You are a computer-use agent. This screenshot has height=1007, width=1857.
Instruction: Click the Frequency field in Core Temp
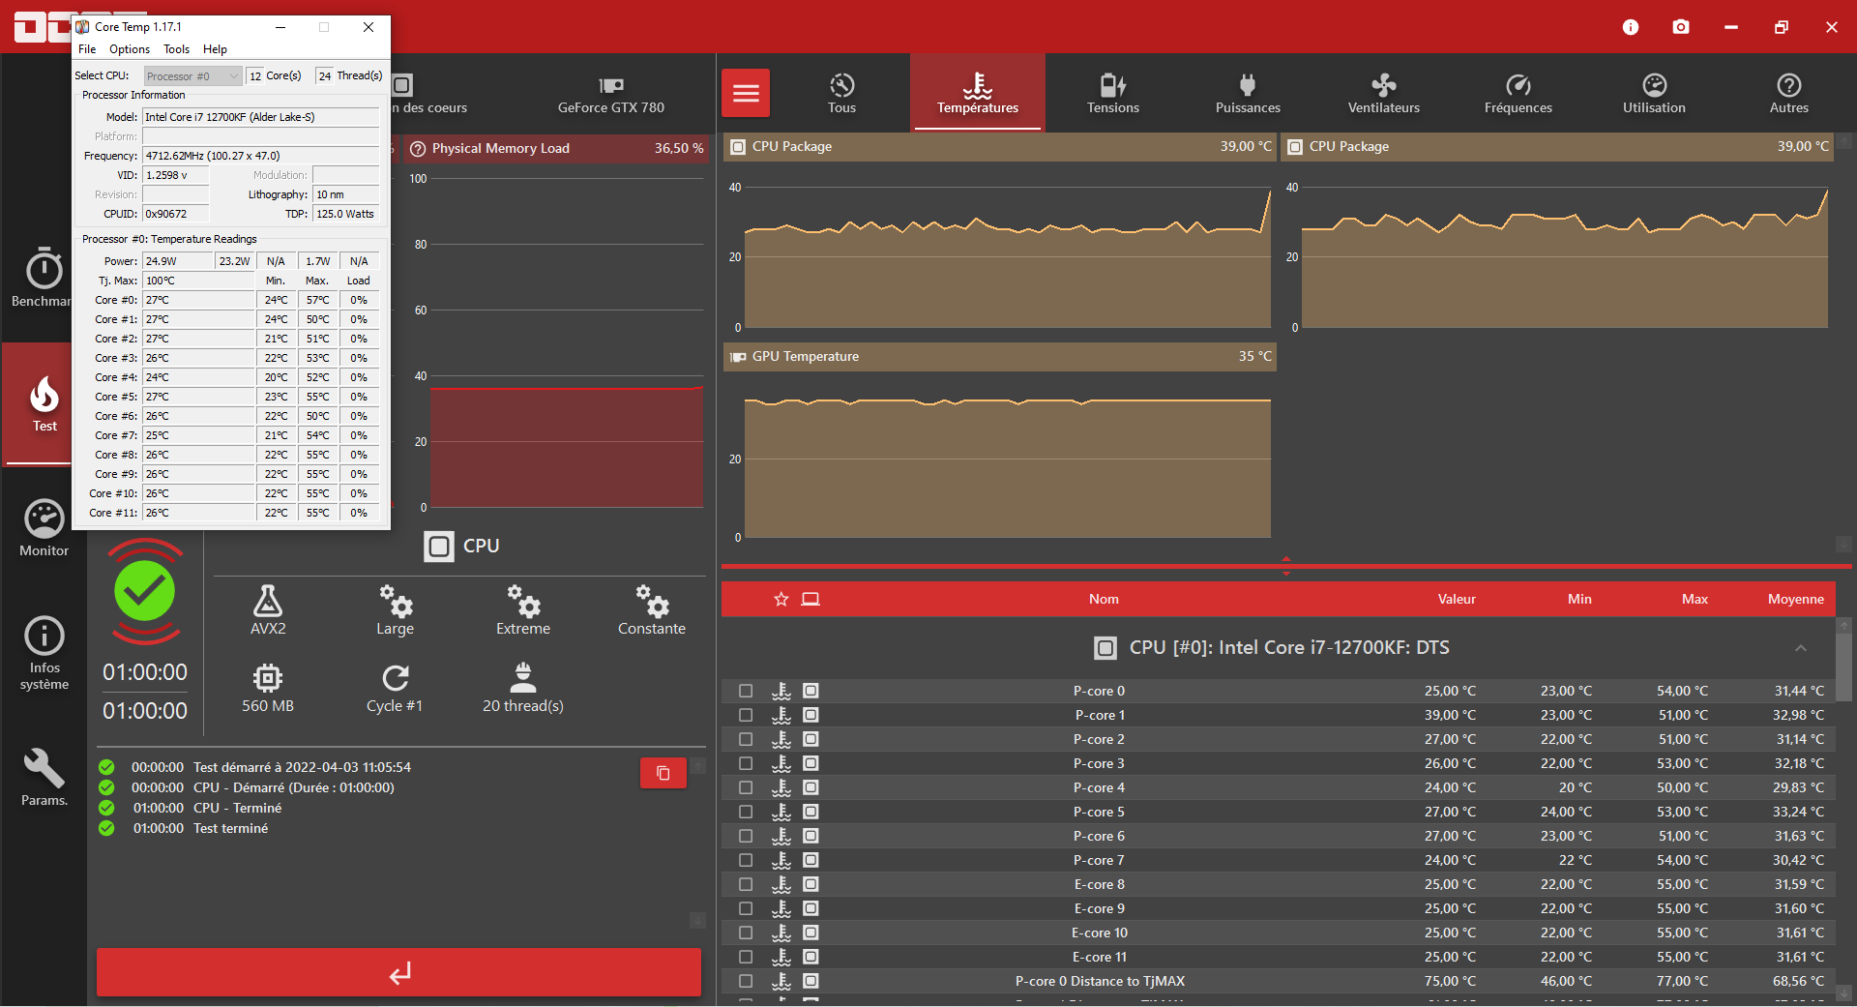coord(261,156)
